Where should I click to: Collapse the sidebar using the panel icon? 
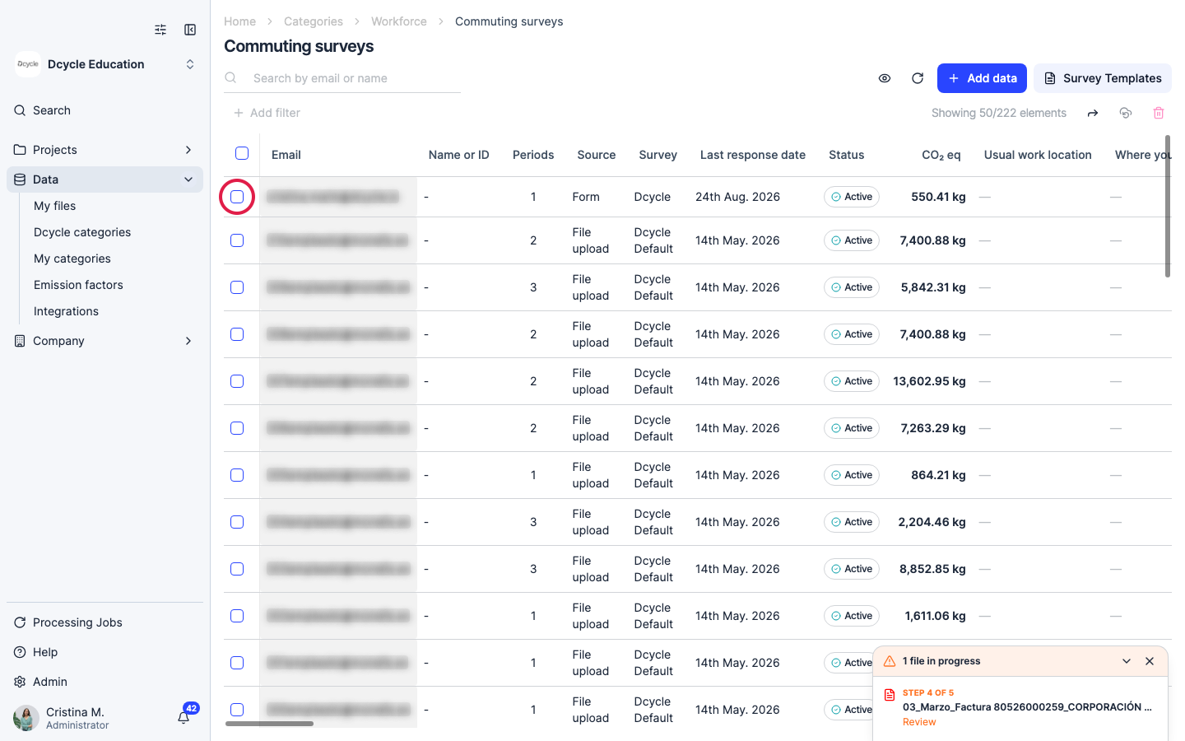coord(190,30)
